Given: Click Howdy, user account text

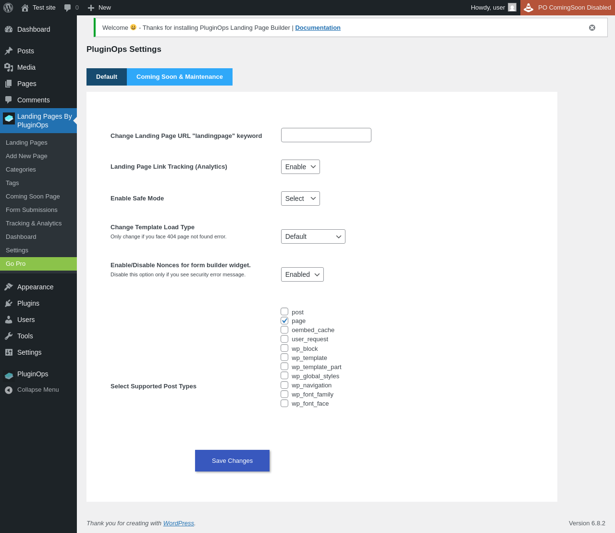Looking at the screenshot, I should 488,8.
